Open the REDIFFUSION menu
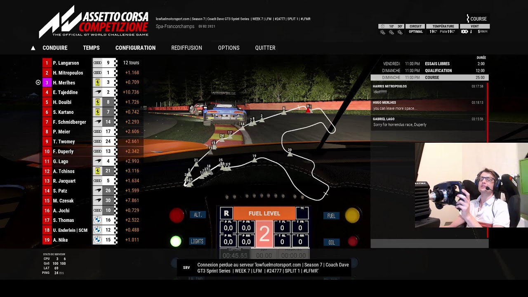Screen dimensions: 528x297 (x=186, y=48)
